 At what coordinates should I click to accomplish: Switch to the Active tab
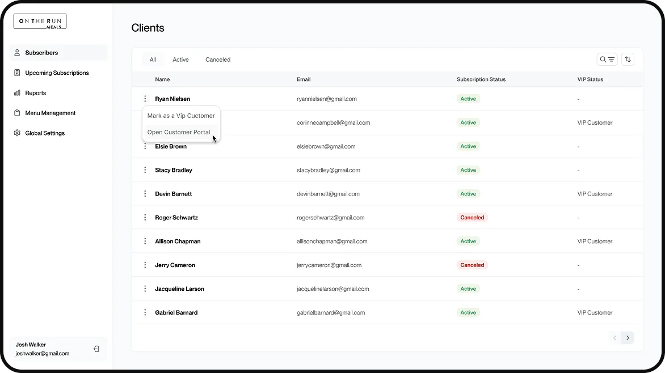pos(180,60)
